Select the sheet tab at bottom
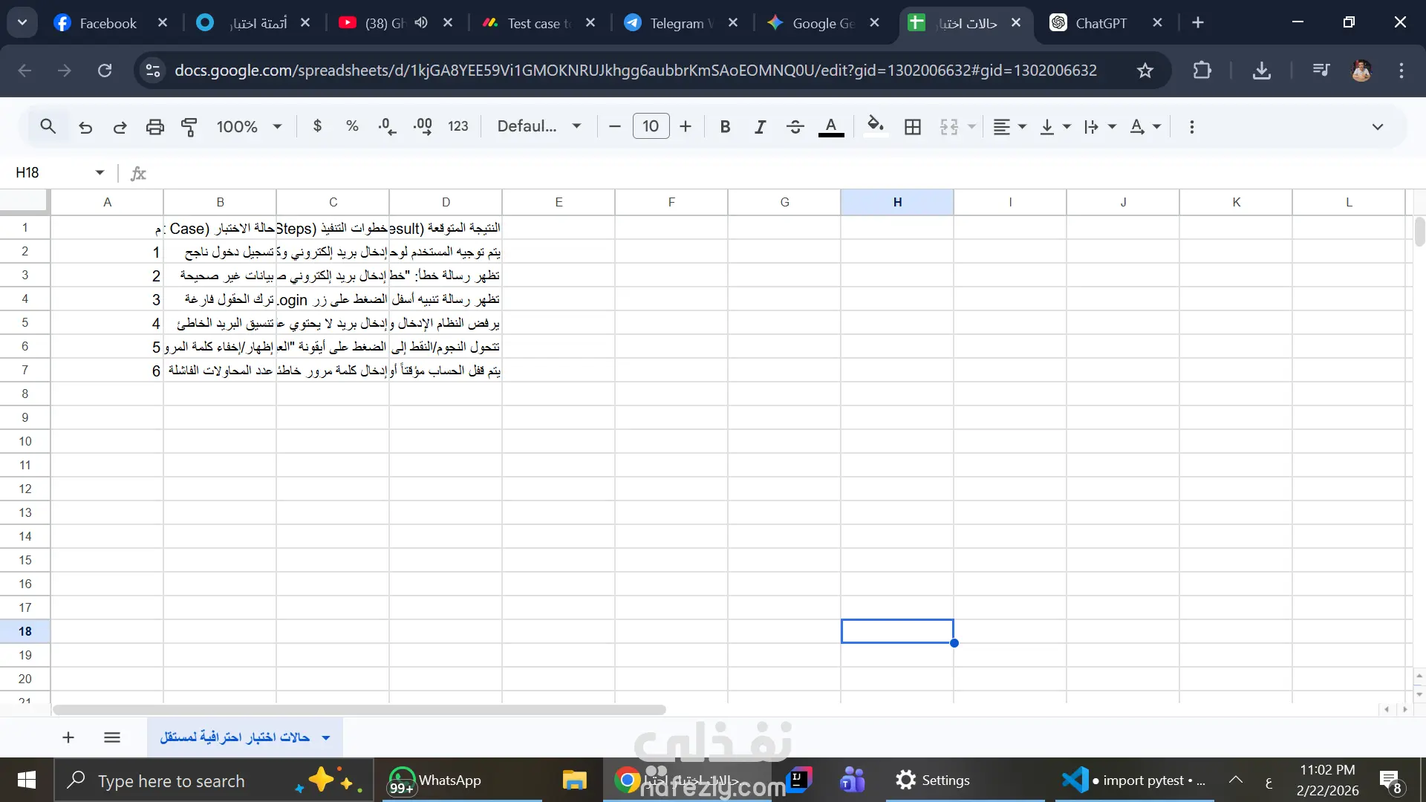Screen dimensions: 1426x802 click(x=235, y=737)
